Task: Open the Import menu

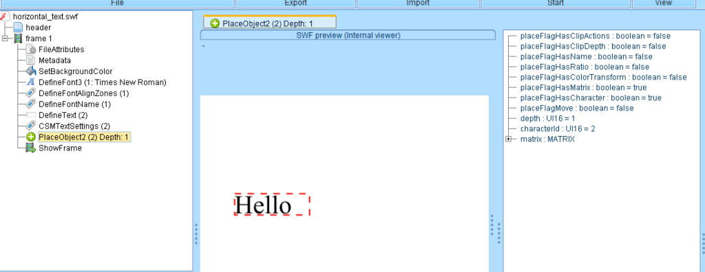Action: pyautogui.click(x=418, y=3)
